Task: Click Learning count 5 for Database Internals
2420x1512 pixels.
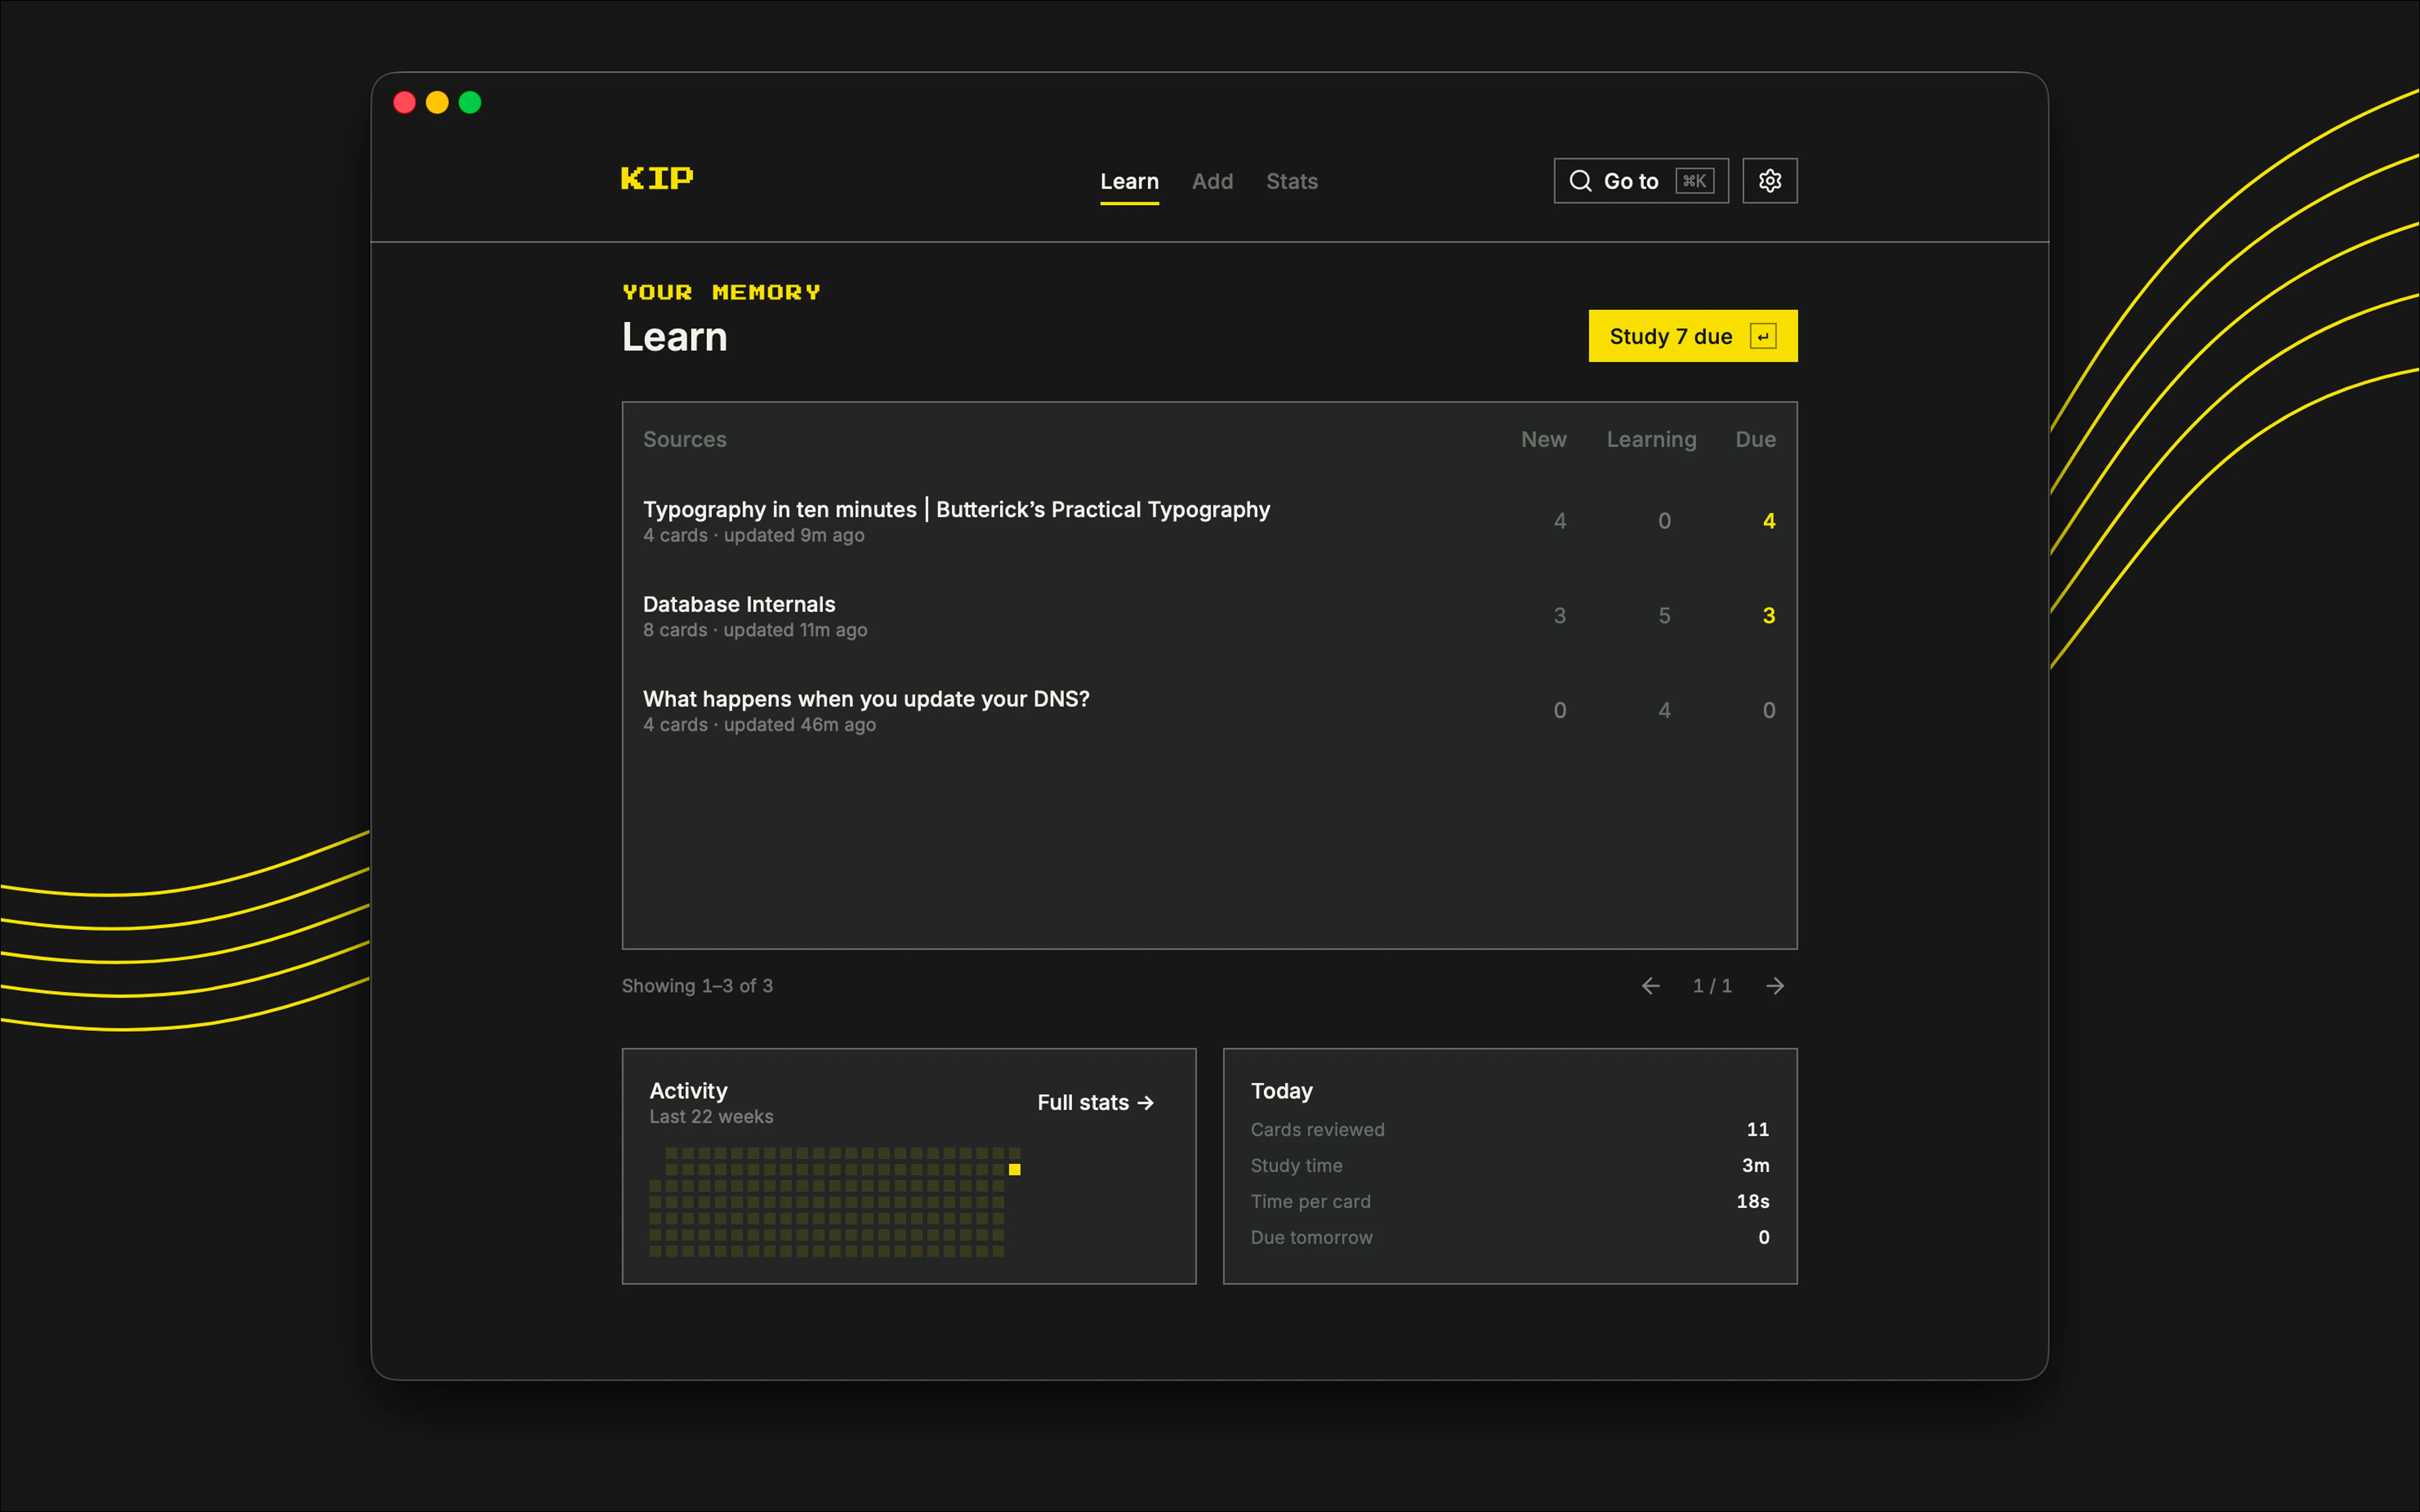Action: click(1664, 616)
